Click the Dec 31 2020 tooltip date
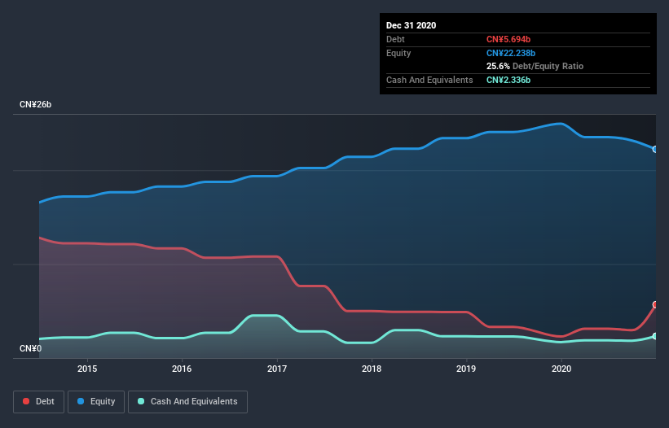The height and width of the screenshot is (428, 669). pos(411,25)
